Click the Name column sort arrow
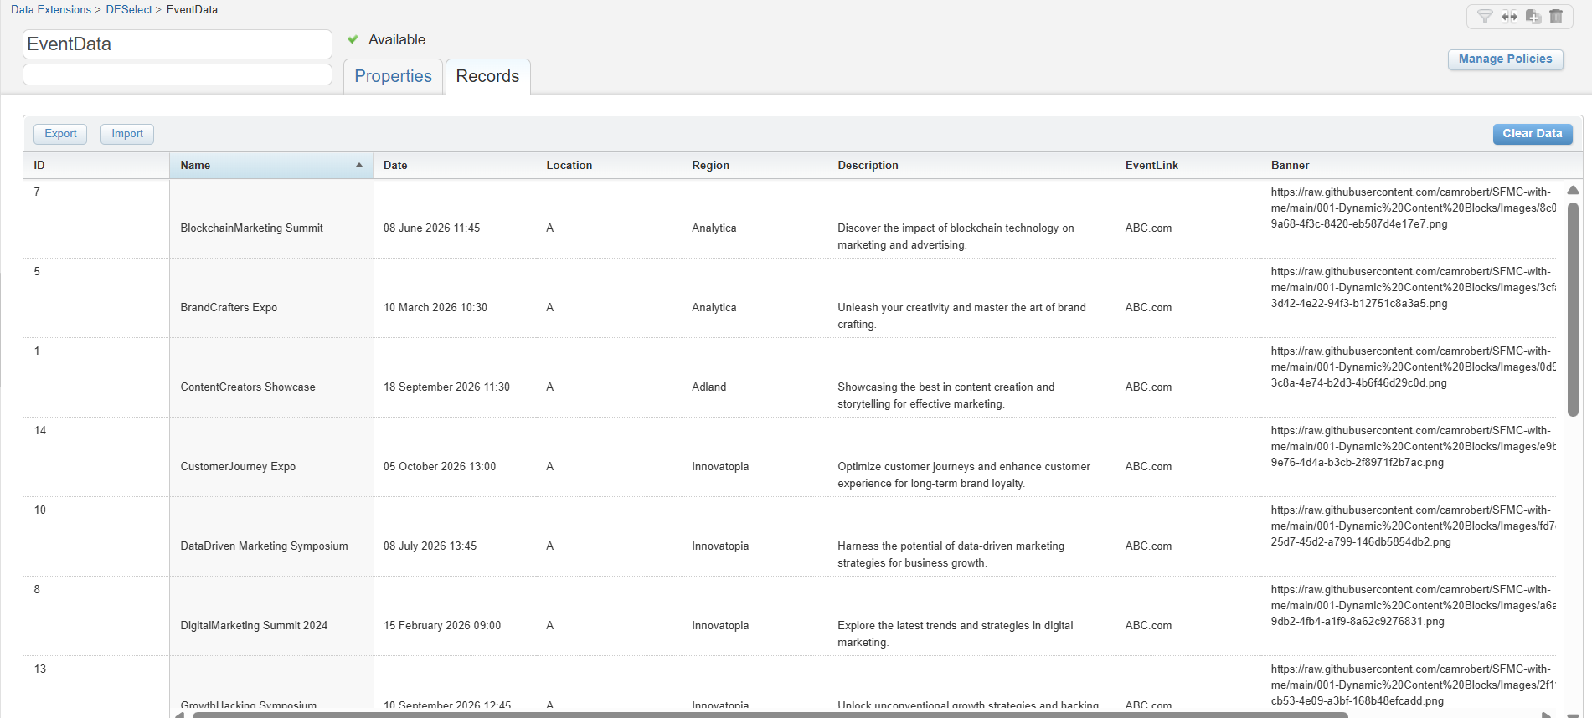The height and width of the screenshot is (718, 1592). (359, 166)
